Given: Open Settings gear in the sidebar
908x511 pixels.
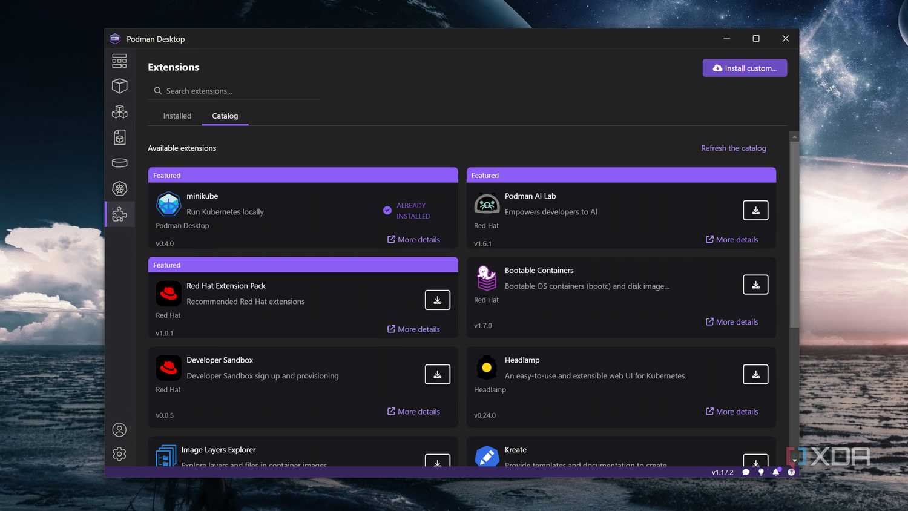Looking at the screenshot, I should coord(119,454).
